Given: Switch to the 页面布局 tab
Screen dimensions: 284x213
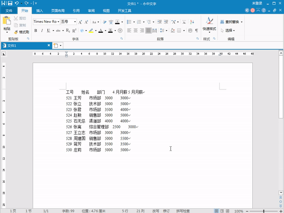Looking at the screenshot, I should coord(58,11).
